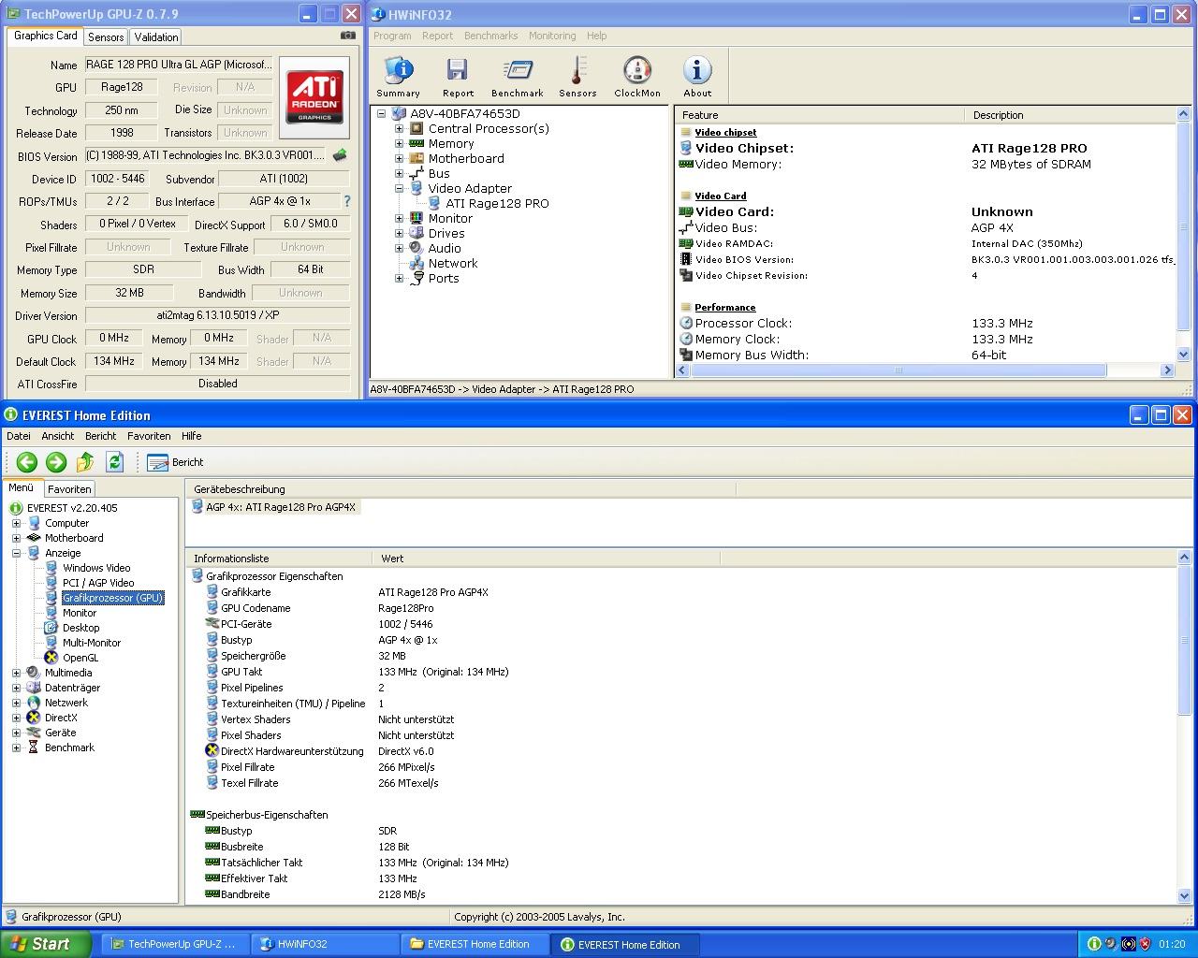Click the Bus Interface question mark
This screenshot has width=1198, height=958.
[x=347, y=201]
